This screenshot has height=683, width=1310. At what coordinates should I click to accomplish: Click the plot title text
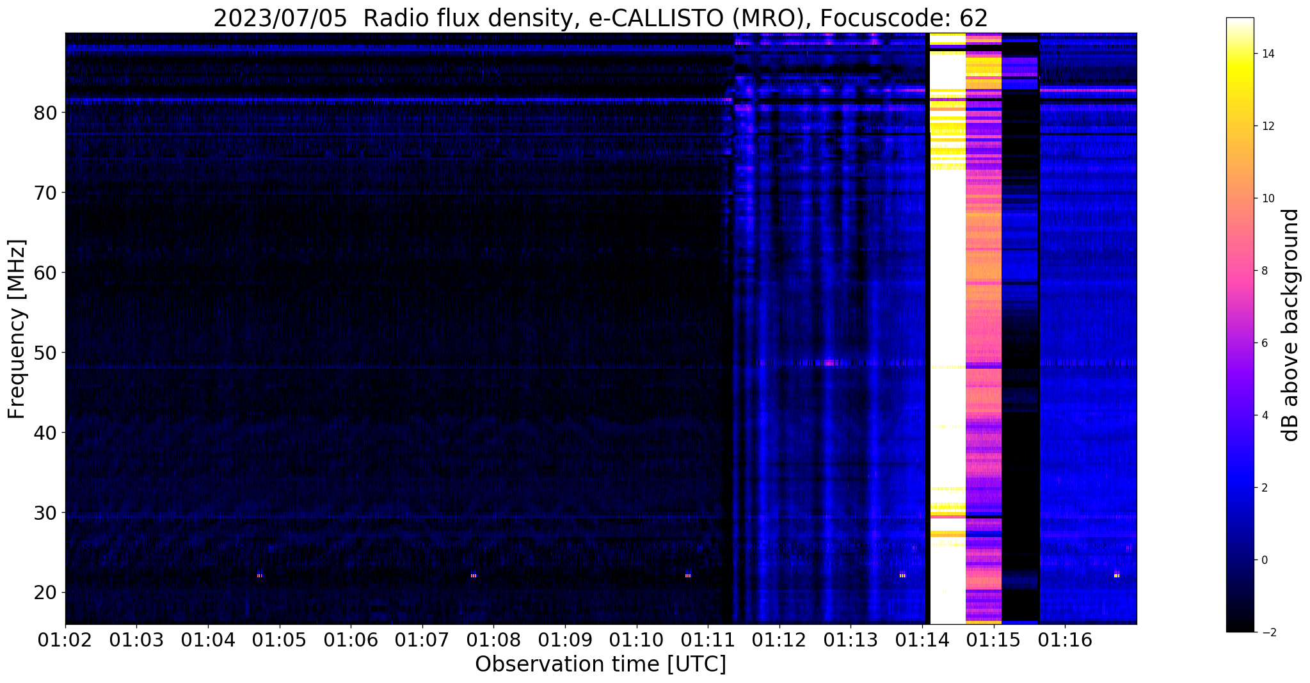coord(600,18)
